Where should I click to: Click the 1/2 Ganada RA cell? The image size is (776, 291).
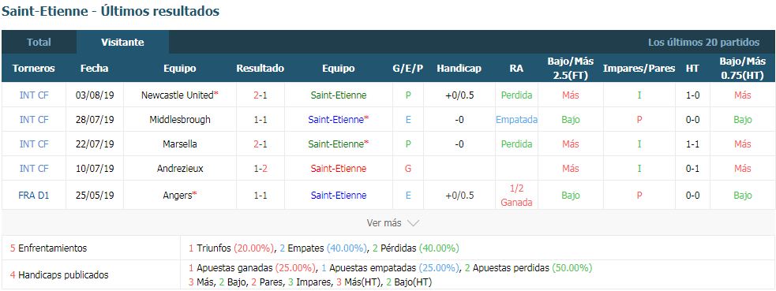pyautogui.click(x=516, y=195)
